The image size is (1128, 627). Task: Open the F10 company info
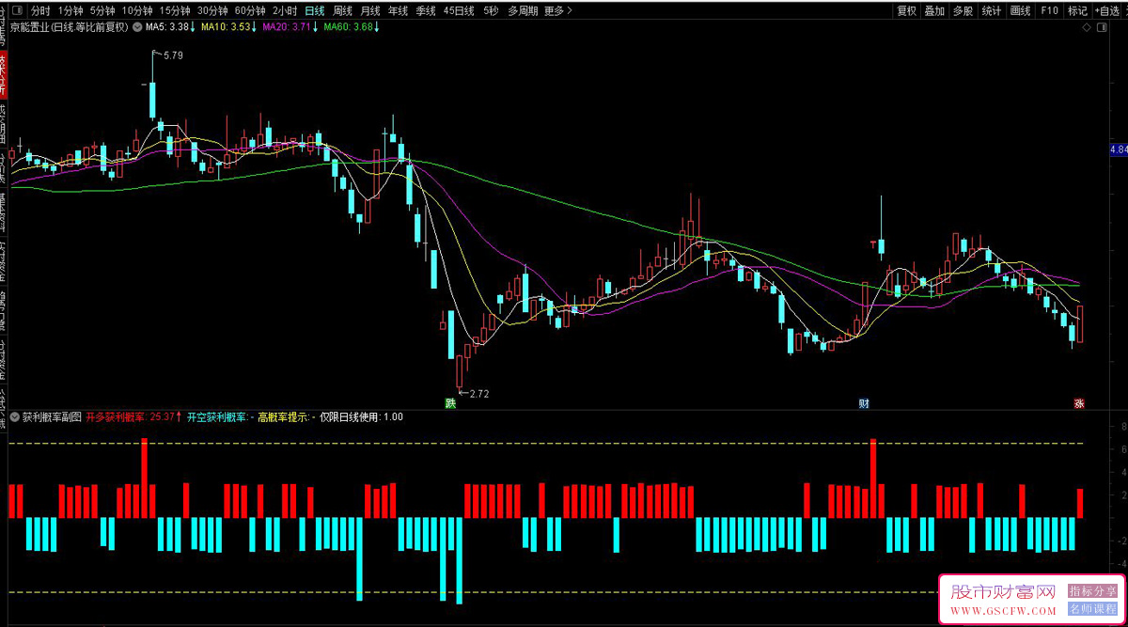tap(1050, 11)
